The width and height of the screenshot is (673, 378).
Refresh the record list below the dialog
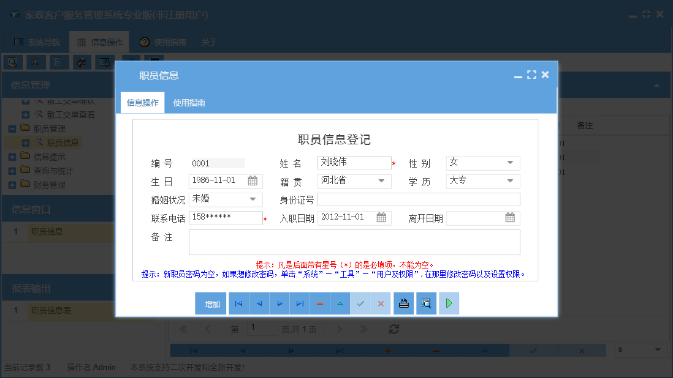pyautogui.click(x=394, y=329)
